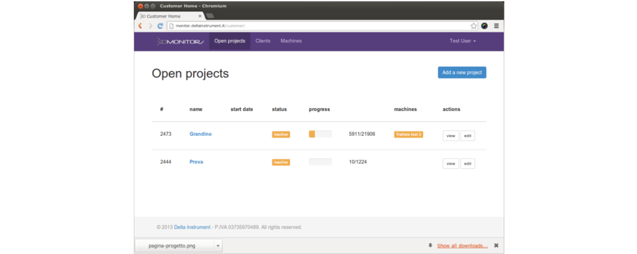Go to the Clients tab

[x=262, y=41]
